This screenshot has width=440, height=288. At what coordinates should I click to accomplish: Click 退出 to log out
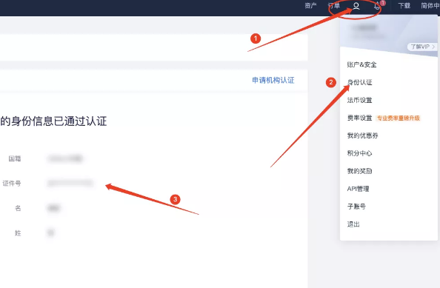pyautogui.click(x=353, y=224)
